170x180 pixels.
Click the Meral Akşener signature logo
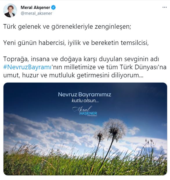pos(85,111)
